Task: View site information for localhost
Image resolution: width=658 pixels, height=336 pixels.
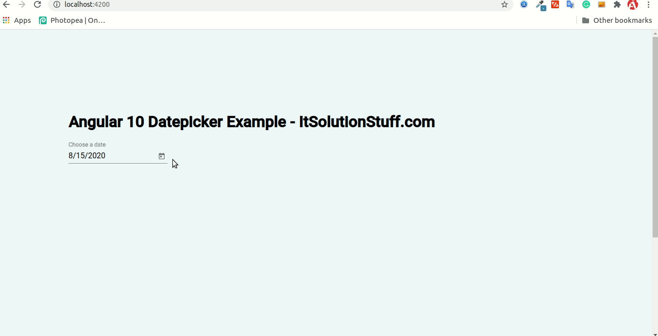Action: tap(56, 4)
